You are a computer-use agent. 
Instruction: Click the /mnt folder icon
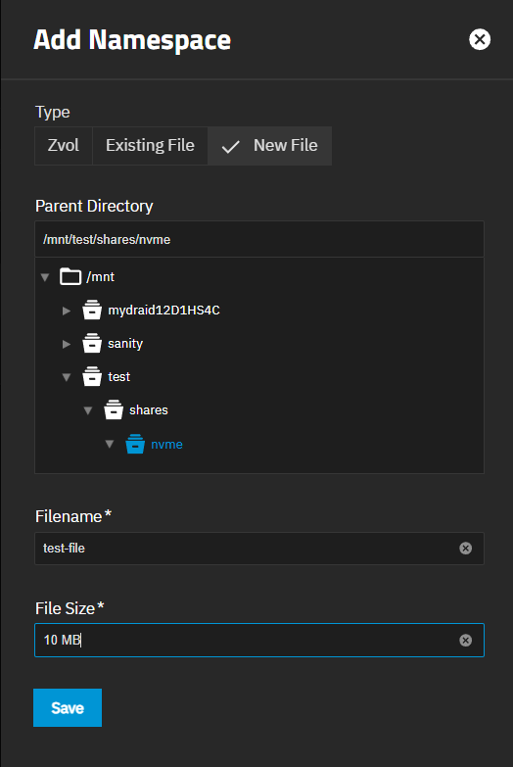tap(70, 276)
